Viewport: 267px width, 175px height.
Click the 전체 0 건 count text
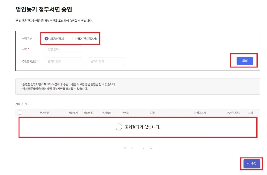(21, 104)
